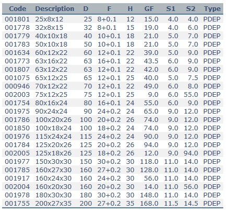This screenshot has height=212, width=229.
Task: Click the Code column header
Action: point(18,8)
